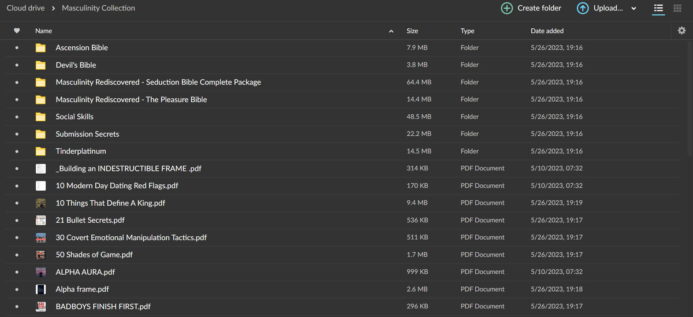The width and height of the screenshot is (693, 317).
Task: Select 50 Shades of Game.pdf file name
Action: pos(94,255)
